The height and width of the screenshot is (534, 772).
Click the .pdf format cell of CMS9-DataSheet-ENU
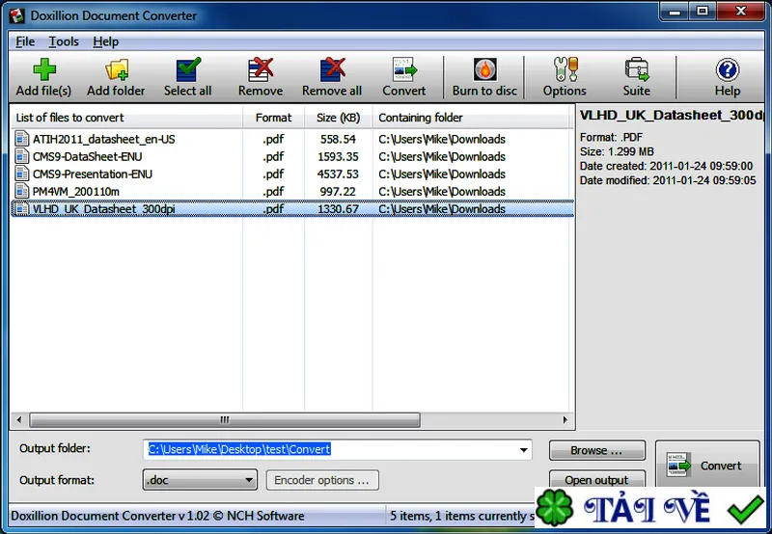(273, 156)
